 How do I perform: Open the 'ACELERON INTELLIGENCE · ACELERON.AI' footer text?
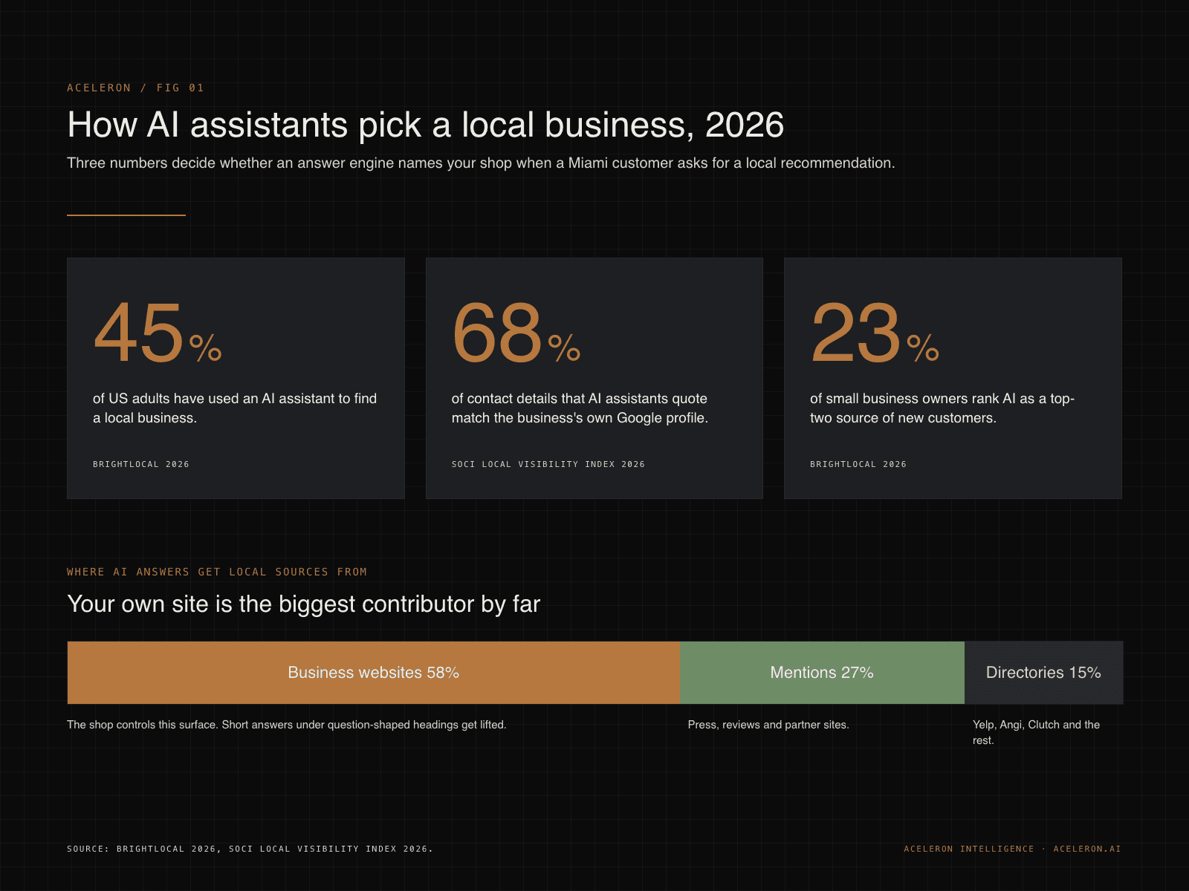pyautogui.click(x=1012, y=849)
